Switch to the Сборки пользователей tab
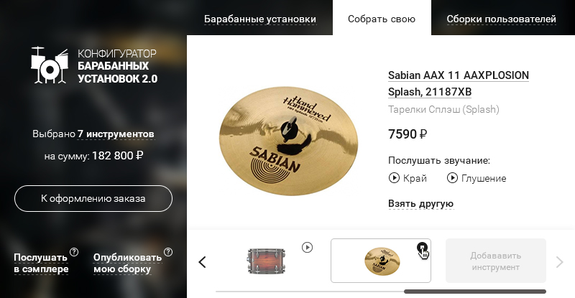This screenshot has width=575, height=298. click(501, 19)
